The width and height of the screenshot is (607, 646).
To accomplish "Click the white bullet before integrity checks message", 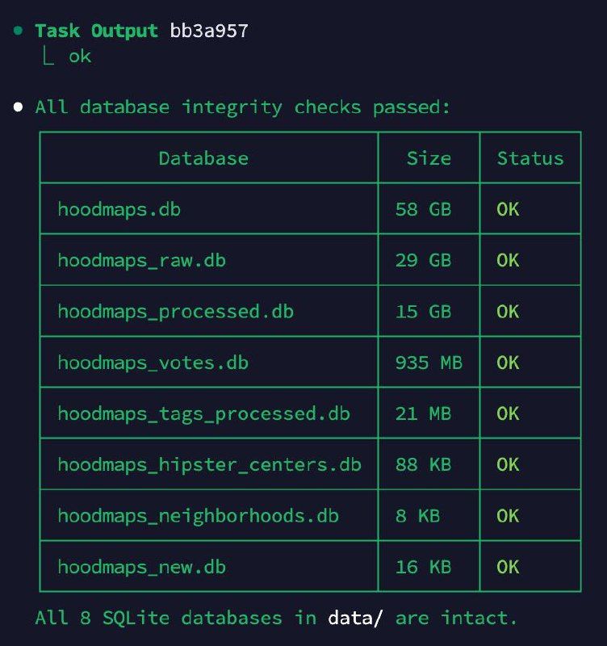I will pos(18,107).
